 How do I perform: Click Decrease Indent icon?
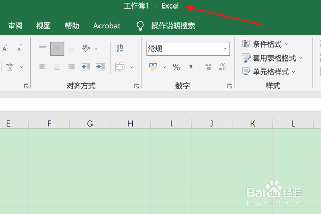pyautogui.click(x=86, y=67)
